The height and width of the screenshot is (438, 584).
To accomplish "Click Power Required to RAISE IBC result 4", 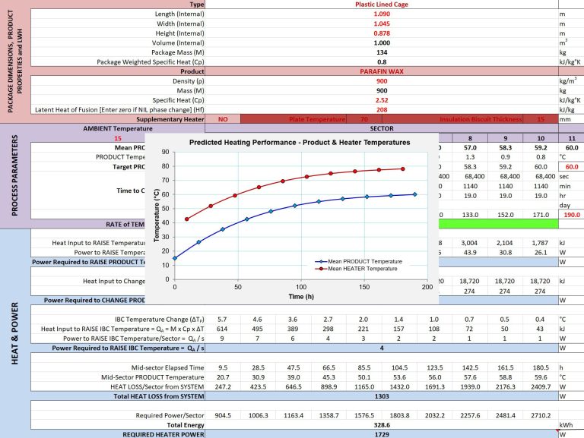I will pos(382,348).
